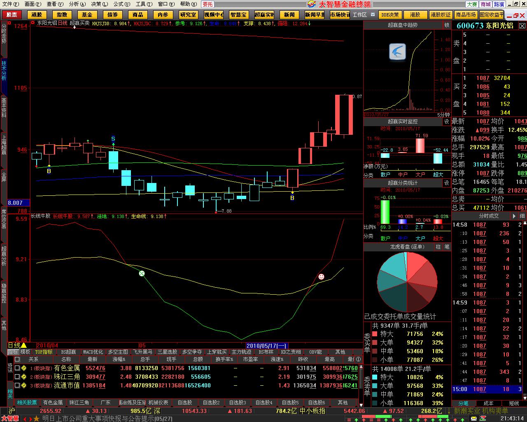Click the 商城 button at top right
The image size is (527, 422).
point(486,4)
